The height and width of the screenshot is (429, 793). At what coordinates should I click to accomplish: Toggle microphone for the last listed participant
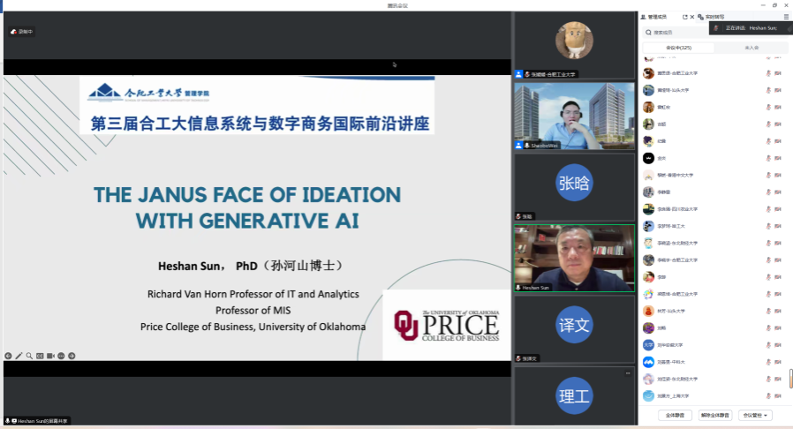768,396
